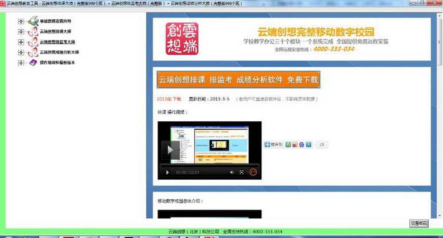Click the wizard icon beside 基础数据设置向导

tap(33, 21)
